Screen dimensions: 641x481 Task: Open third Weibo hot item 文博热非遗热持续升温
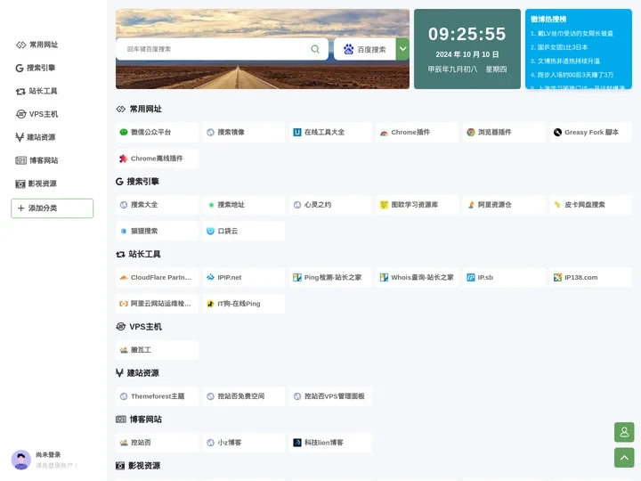coord(565,61)
